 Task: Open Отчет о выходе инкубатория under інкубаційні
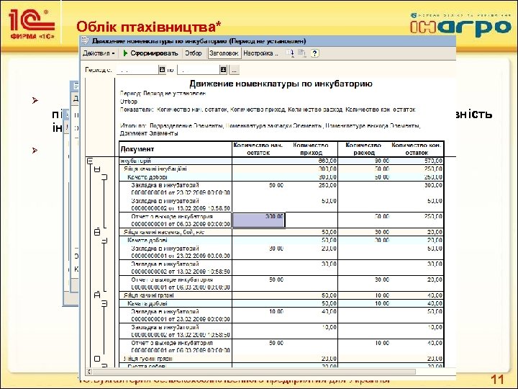click(x=181, y=220)
